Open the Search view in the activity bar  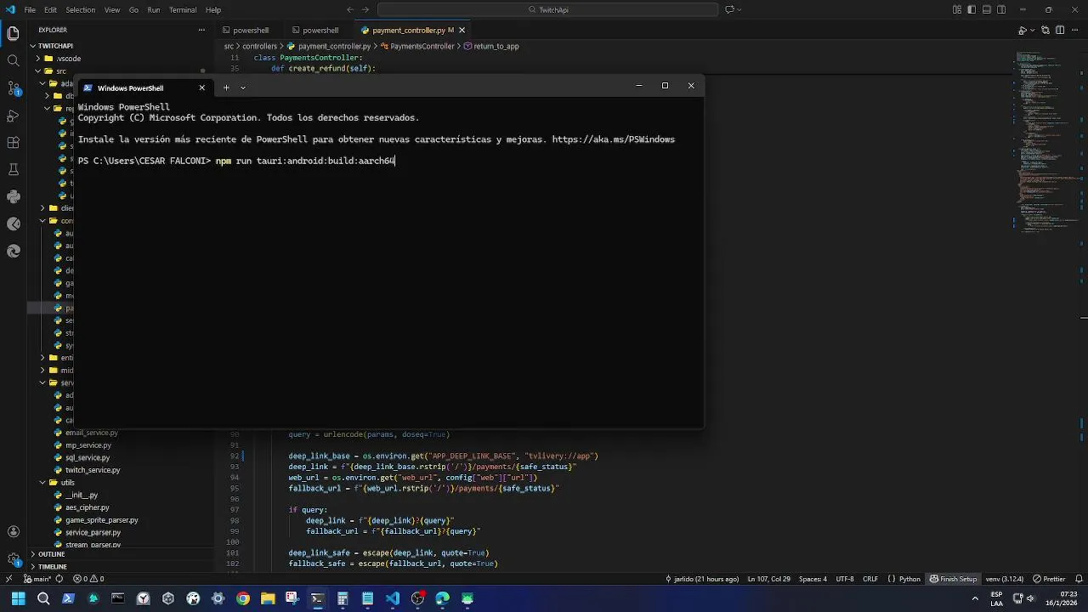point(13,60)
